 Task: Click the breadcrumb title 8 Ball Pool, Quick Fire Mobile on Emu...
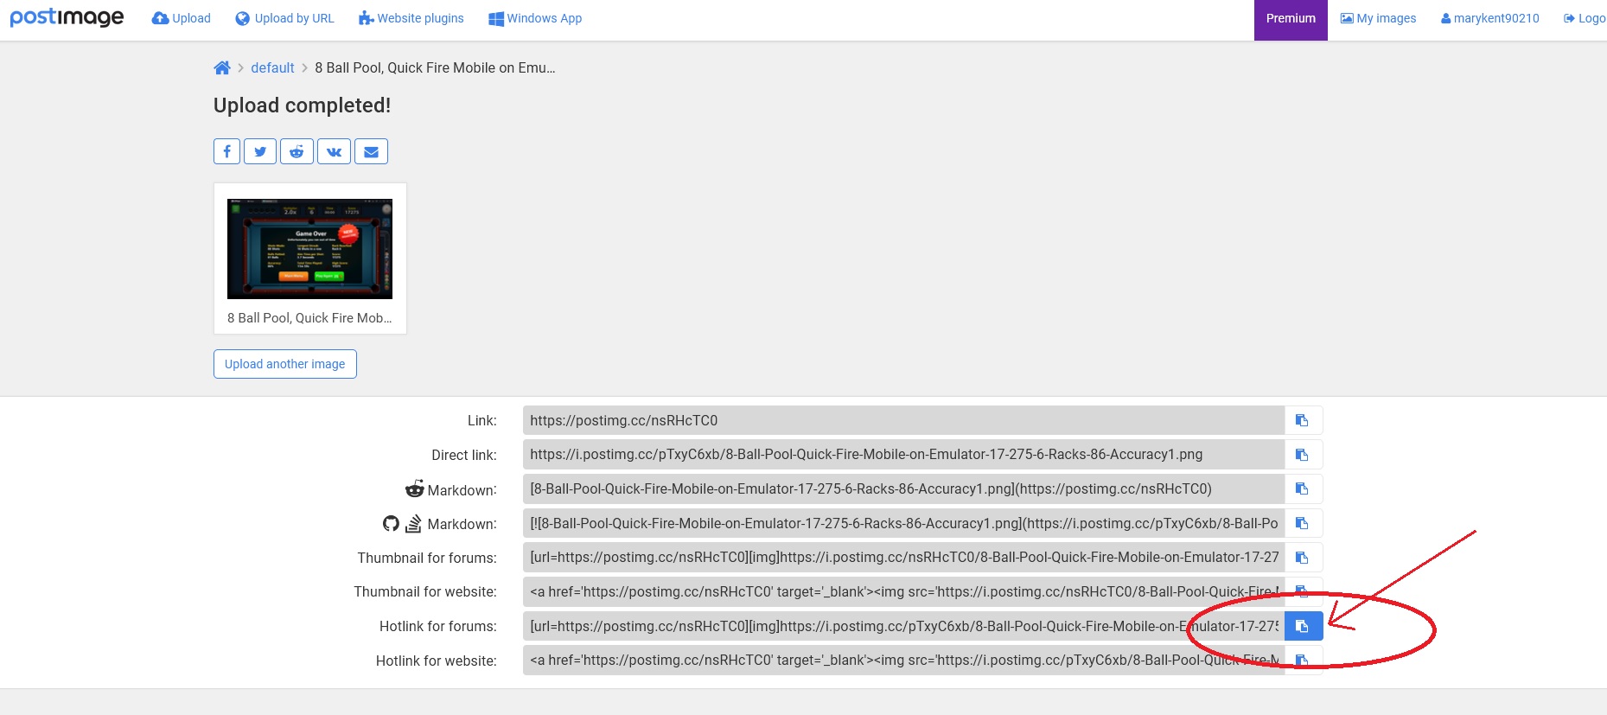tap(435, 67)
